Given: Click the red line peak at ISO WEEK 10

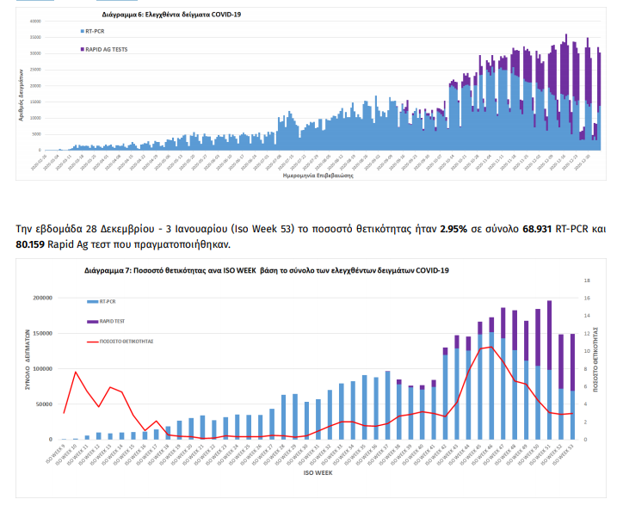Looking at the screenshot, I should [76, 372].
